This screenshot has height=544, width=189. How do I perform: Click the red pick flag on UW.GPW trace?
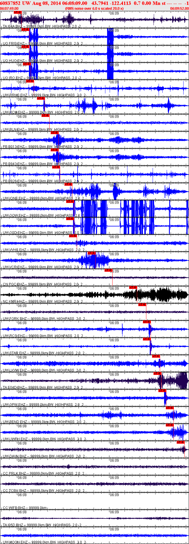162,391
